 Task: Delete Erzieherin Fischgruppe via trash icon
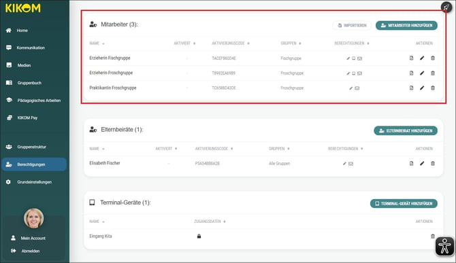(x=433, y=58)
